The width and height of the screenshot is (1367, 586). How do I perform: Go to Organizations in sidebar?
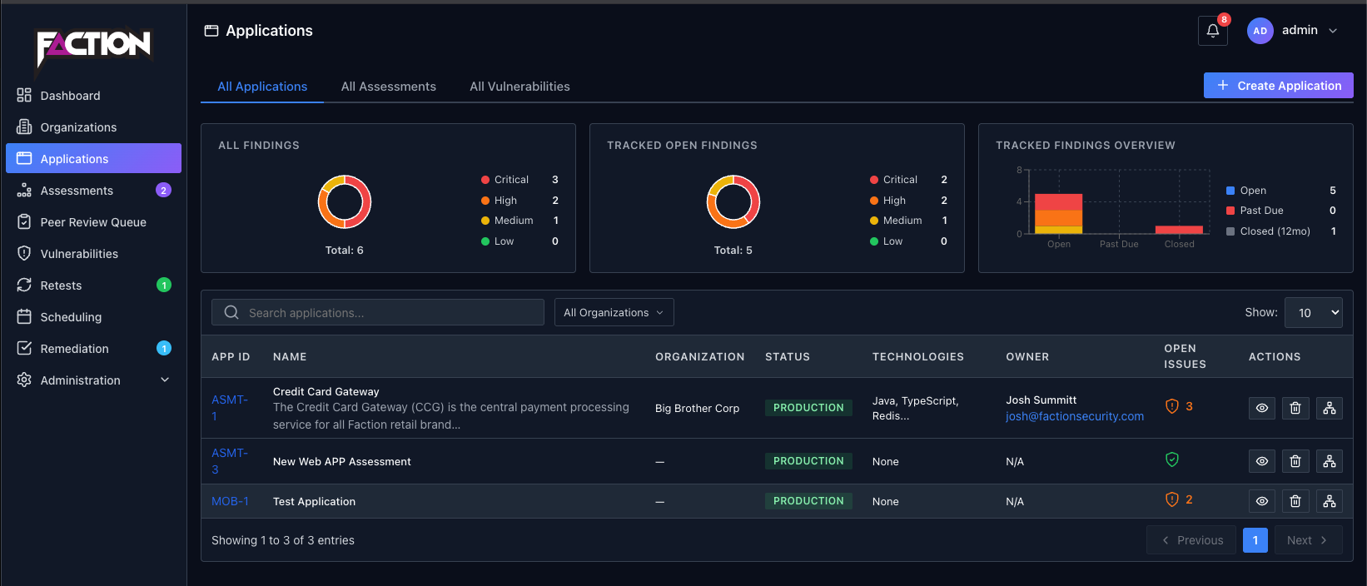pos(93,127)
